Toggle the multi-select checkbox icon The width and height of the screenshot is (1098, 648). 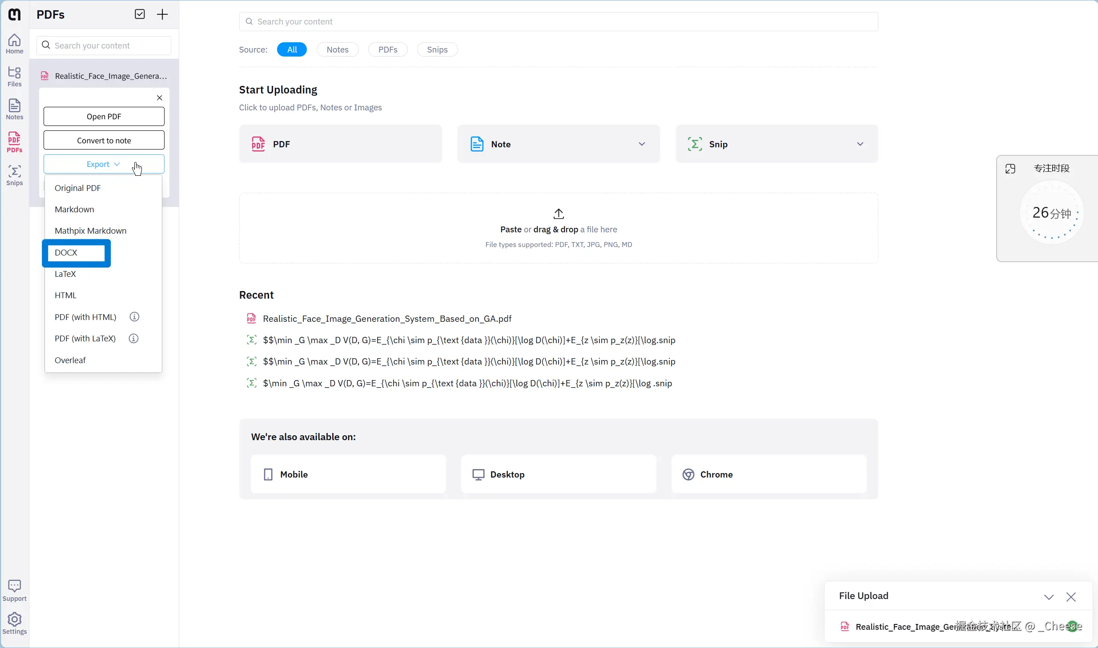(x=140, y=14)
